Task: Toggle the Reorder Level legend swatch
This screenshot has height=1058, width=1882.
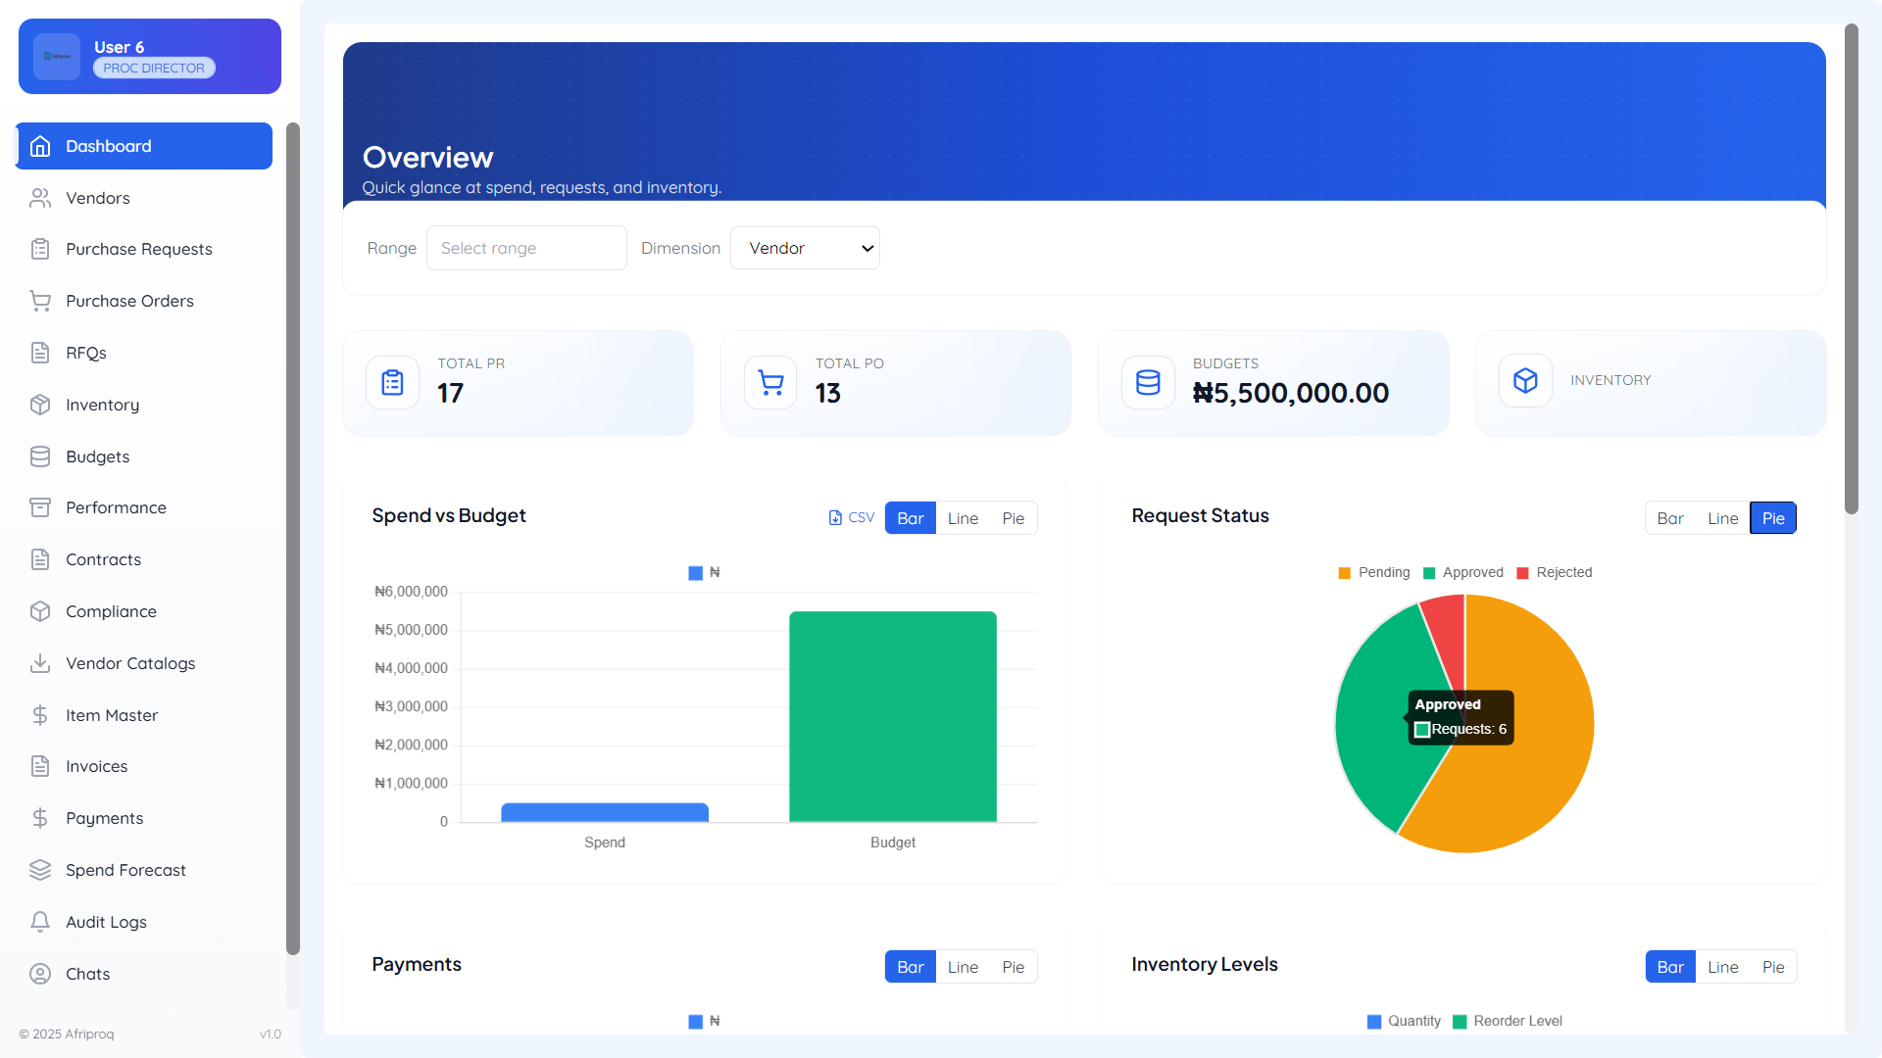Action: pos(1460,1022)
